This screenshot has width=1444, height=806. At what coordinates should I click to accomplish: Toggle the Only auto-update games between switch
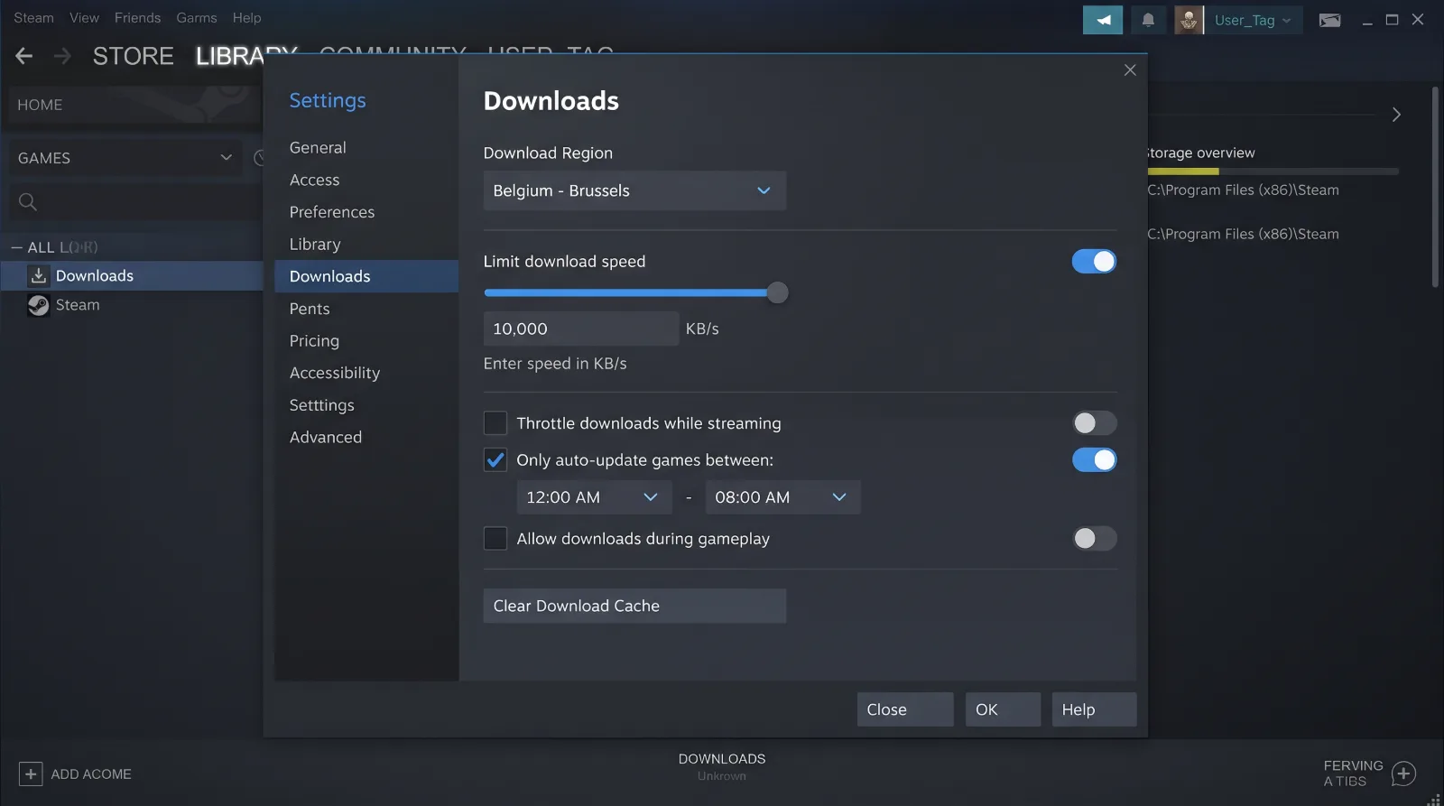1094,460
